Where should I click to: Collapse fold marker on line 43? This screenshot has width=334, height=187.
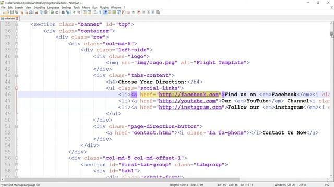(x=16, y=75)
